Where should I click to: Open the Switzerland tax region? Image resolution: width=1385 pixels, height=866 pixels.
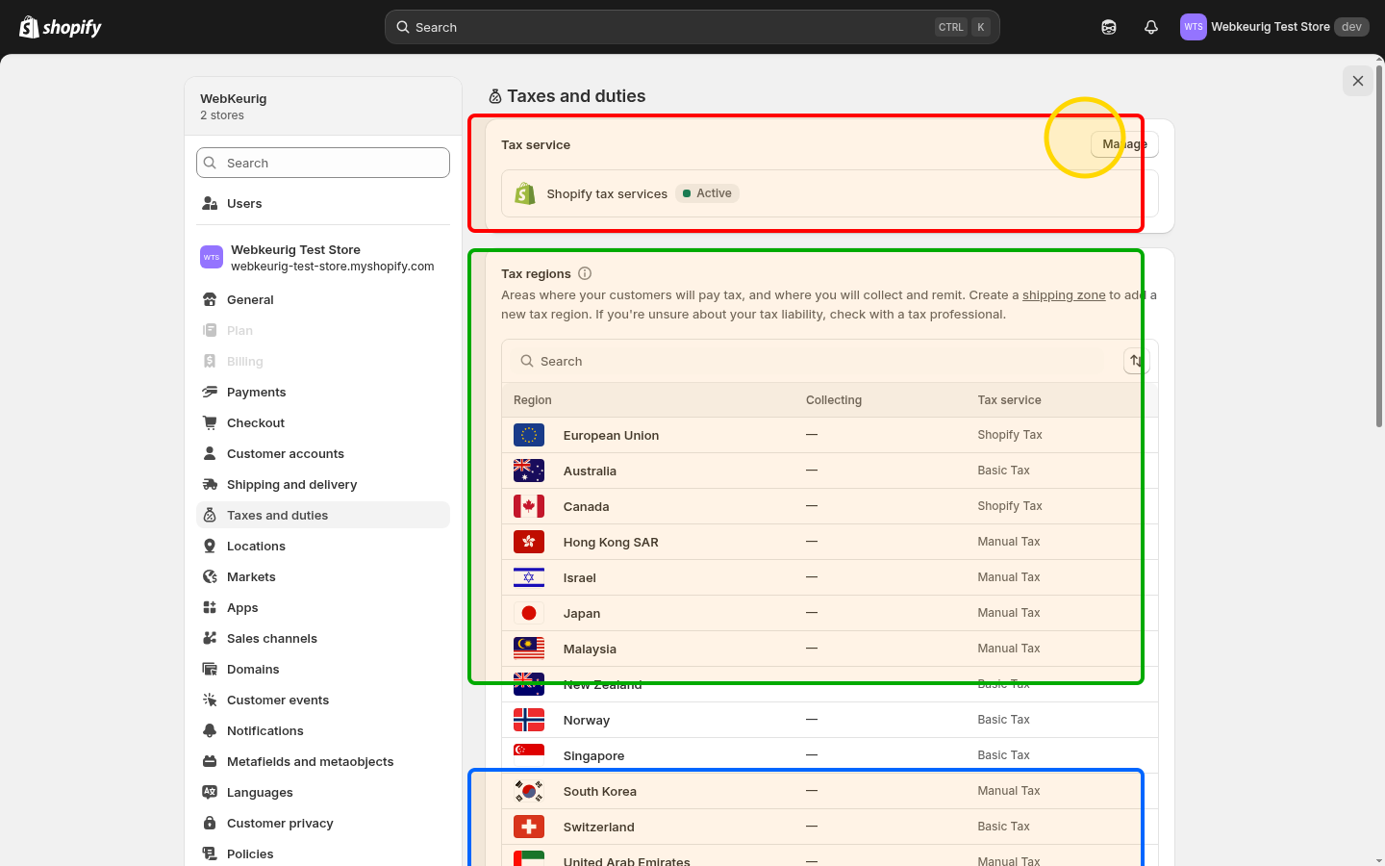click(830, 827)
